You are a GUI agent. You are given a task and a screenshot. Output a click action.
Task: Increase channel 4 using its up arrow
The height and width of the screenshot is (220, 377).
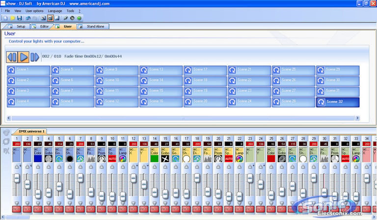(x=49, y=167)
